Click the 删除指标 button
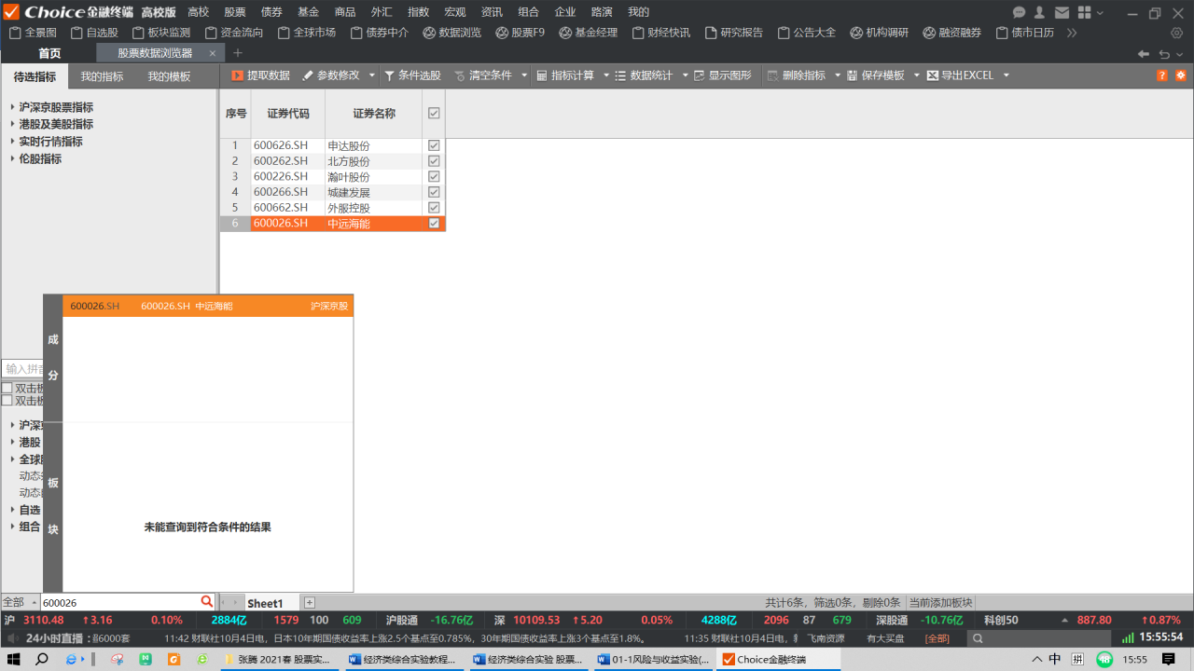The height and width of the screenshot is (671, 1194). pos(798,75)
